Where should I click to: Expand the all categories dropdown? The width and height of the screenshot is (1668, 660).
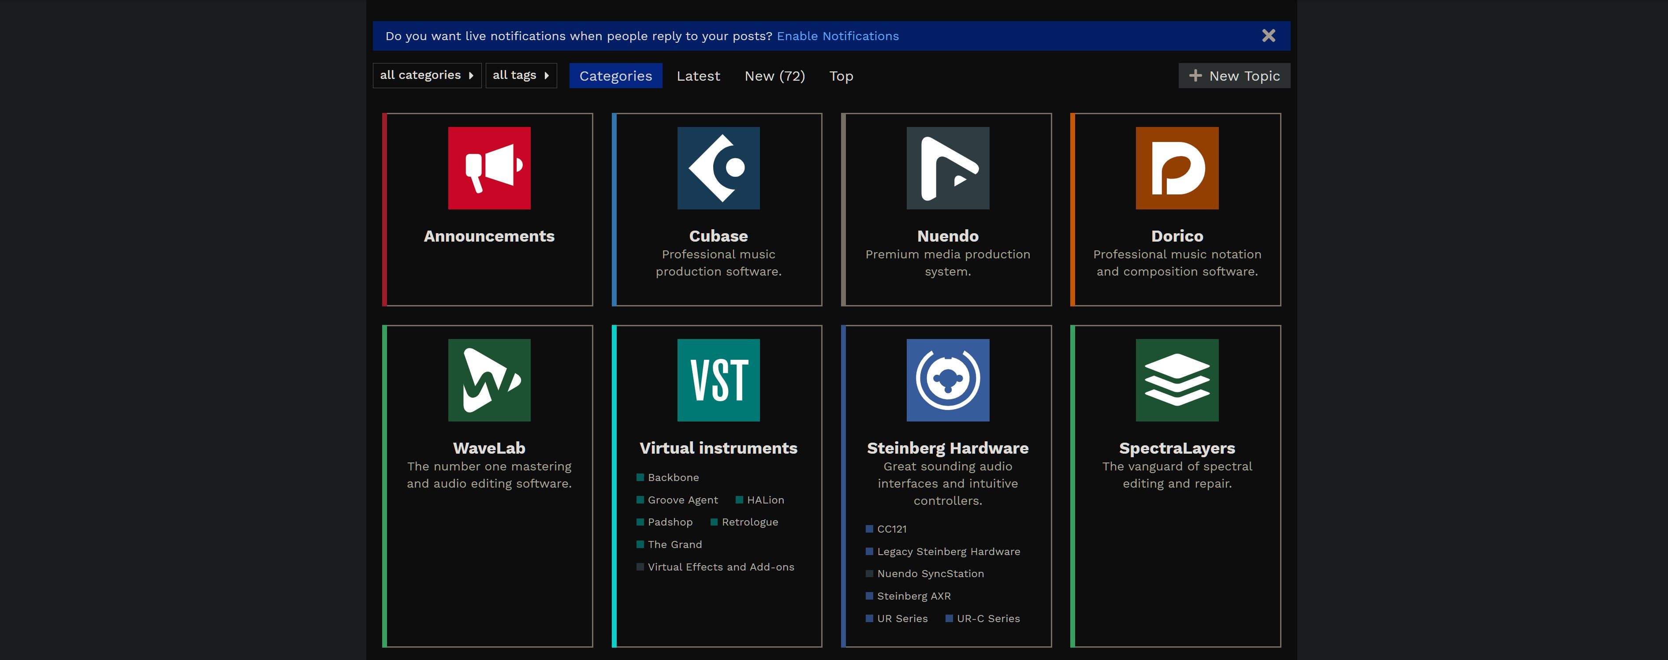pos(427,75)
